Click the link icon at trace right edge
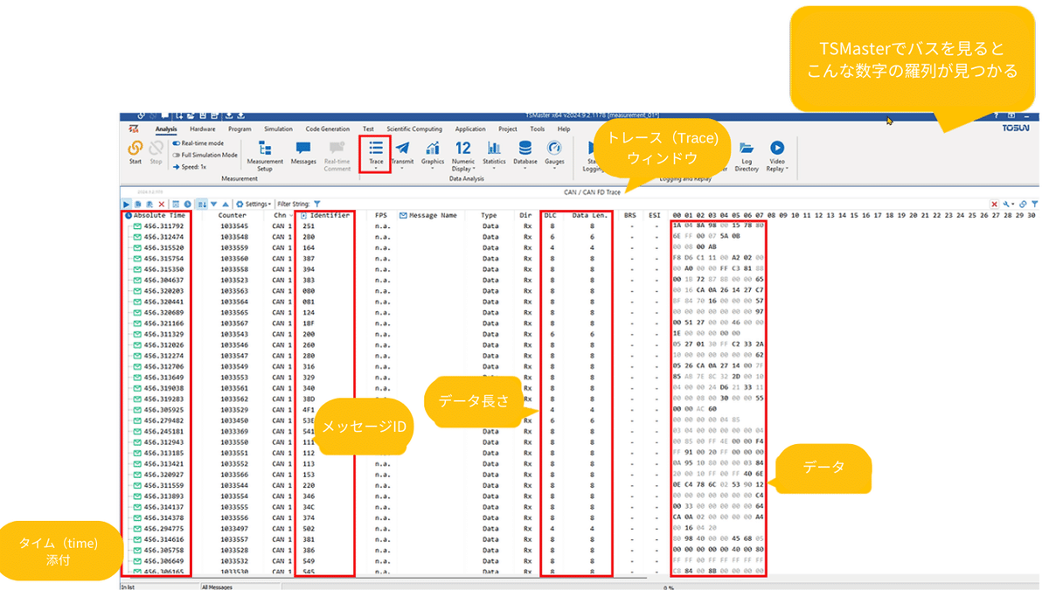This screenshot has height=590, width=1049. (x=1024, y=204)
